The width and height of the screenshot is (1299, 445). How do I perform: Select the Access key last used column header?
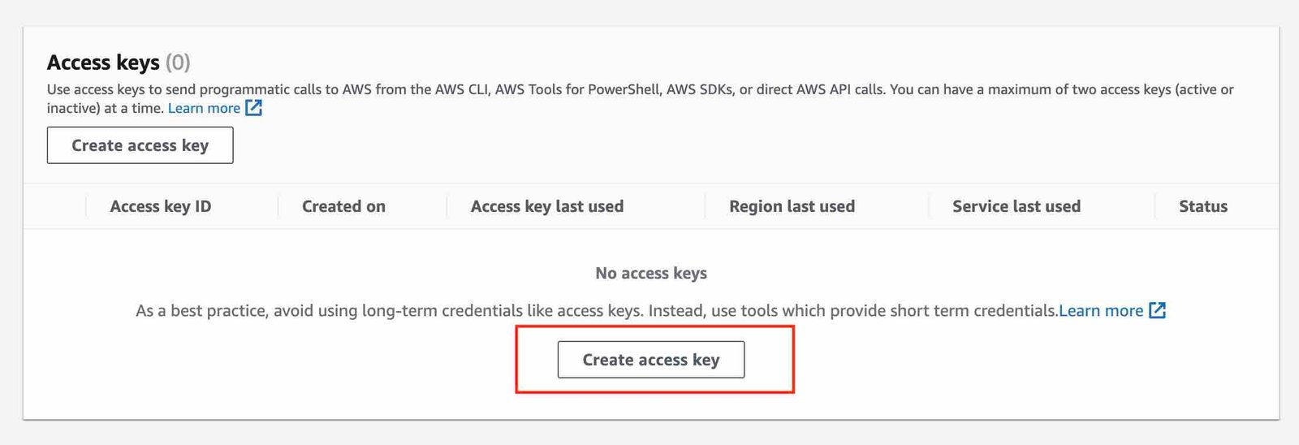pyautogui.click(x=546, y=206)
